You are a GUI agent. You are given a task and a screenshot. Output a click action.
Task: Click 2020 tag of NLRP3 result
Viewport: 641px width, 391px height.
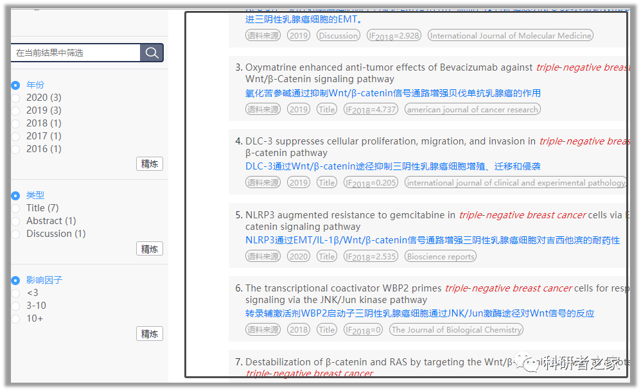(299, 257)
